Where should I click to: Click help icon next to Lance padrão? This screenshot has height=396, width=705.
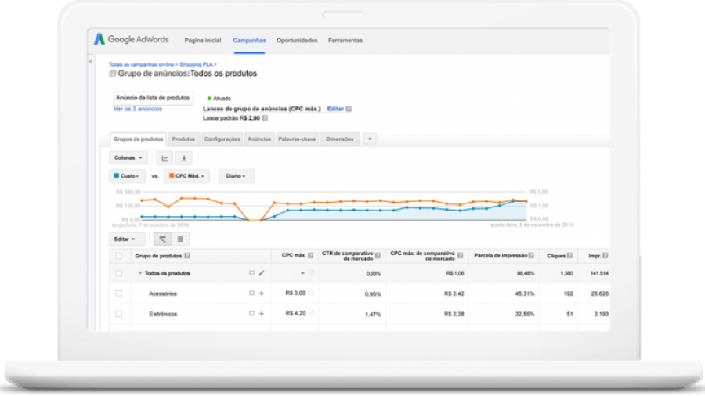pyautogui.click(x=266, y=118)
